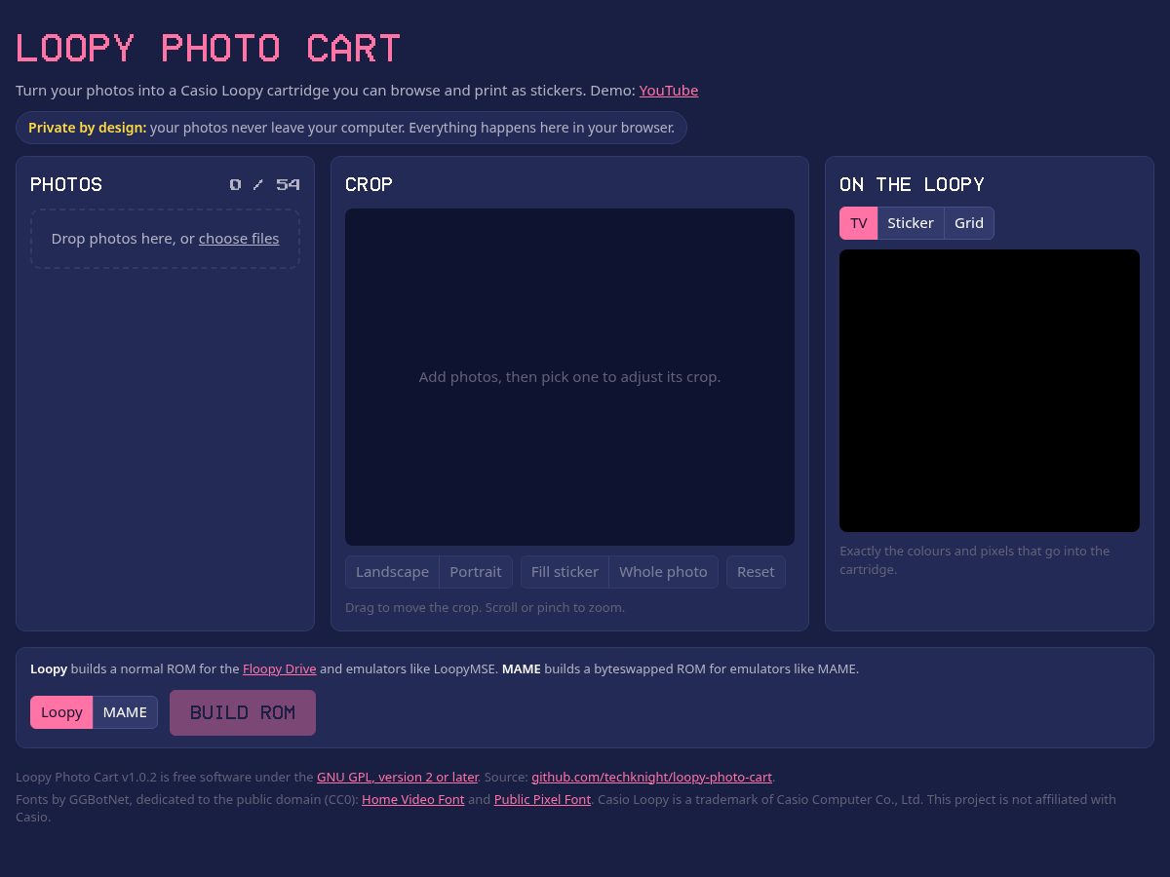Click the CROP panel heading

tap(369, 184)
